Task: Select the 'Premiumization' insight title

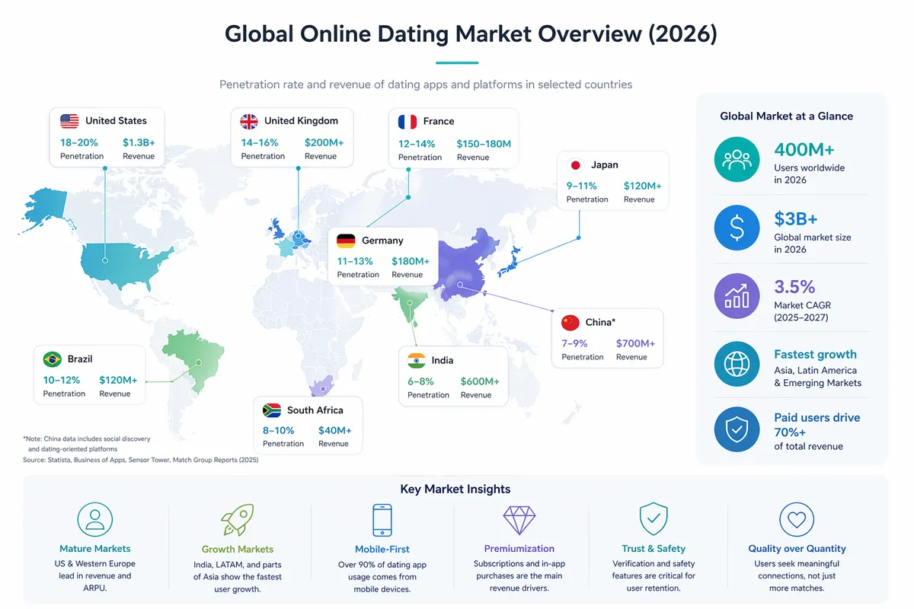Action: pyautogui.click(x=519, y=549)
